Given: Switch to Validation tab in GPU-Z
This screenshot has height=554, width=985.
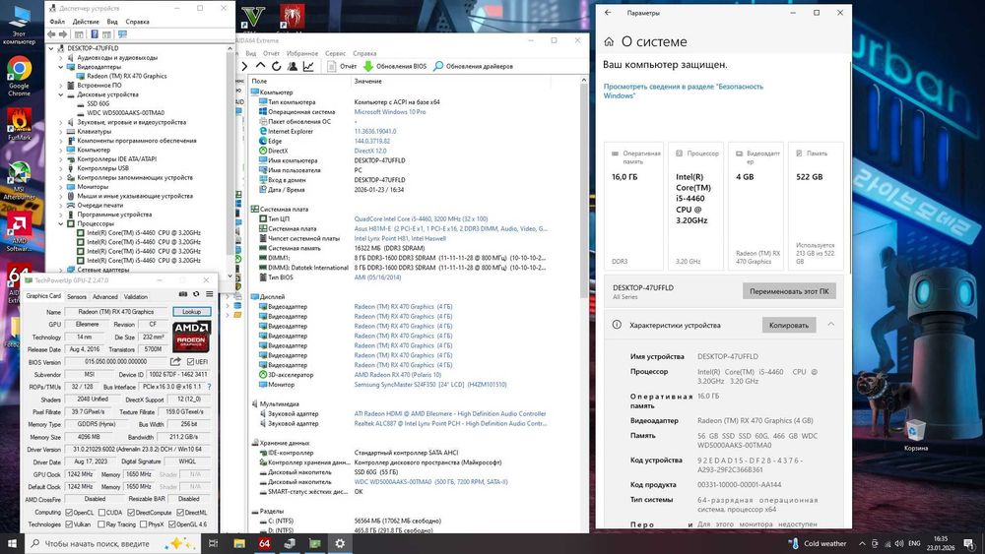Looking at the screenshot, I should (136, 297).
